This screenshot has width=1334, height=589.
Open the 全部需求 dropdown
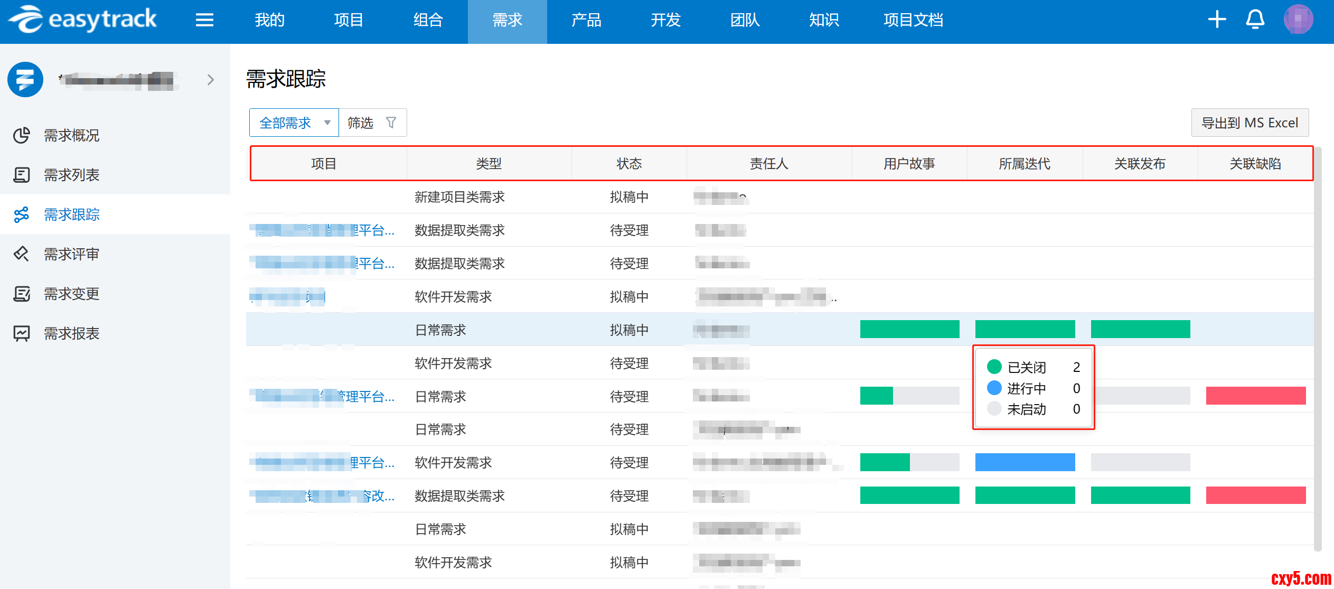(294, 123)
